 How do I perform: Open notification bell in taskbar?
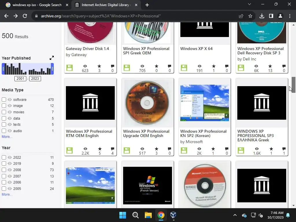tap(288, 215)
